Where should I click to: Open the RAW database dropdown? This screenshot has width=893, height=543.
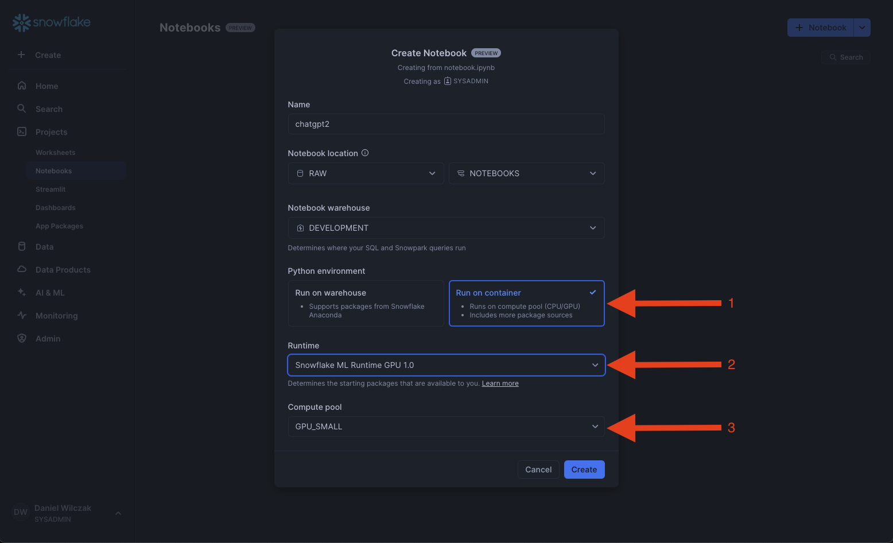(x=366, y=173)
